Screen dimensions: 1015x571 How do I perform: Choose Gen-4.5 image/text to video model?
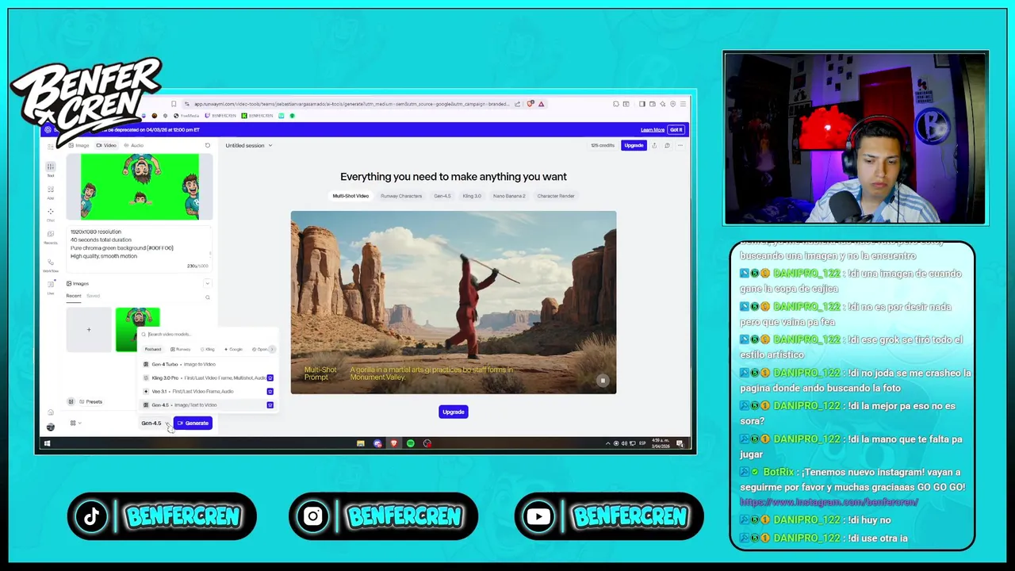point(208,404)
